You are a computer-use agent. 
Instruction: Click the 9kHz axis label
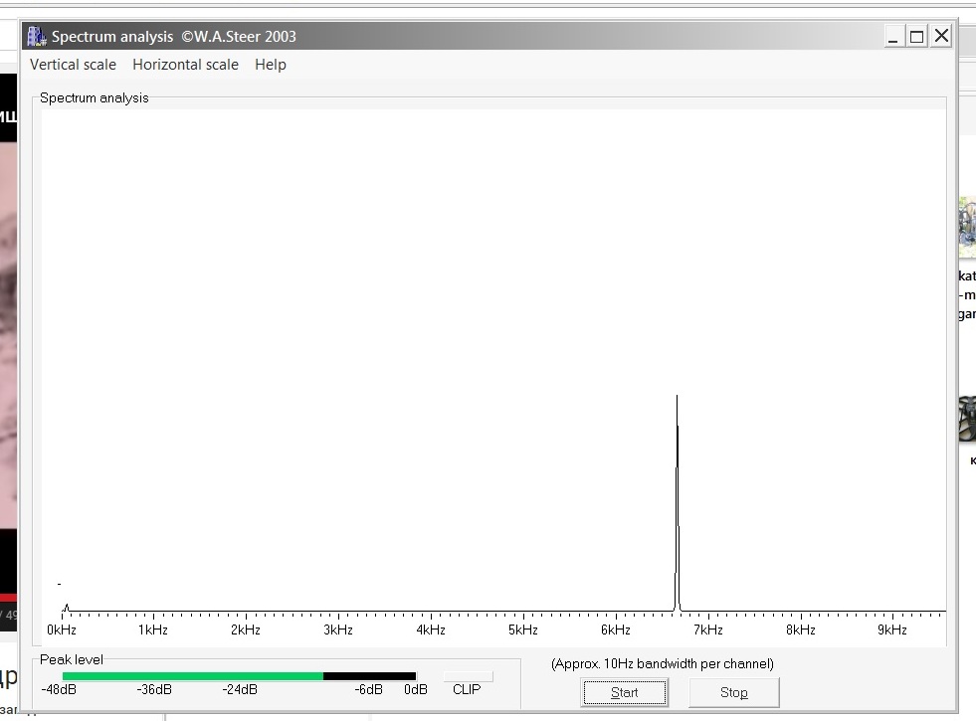pos(892,630)
